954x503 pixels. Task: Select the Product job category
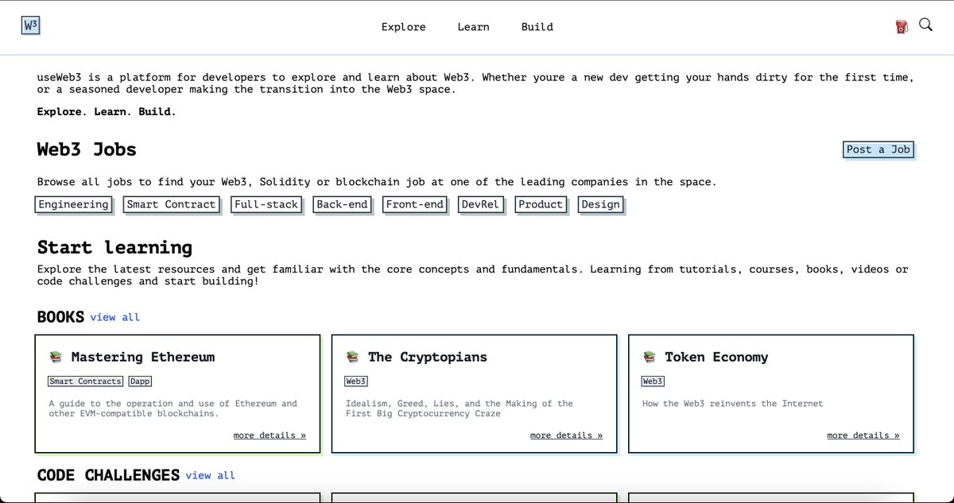541,204
